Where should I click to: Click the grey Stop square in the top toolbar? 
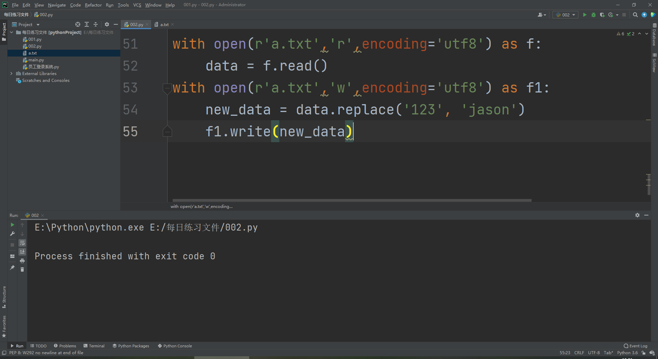click(x=624, y=15)
